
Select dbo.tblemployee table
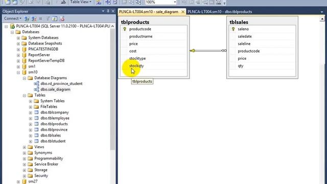click(x=55, y=118)
